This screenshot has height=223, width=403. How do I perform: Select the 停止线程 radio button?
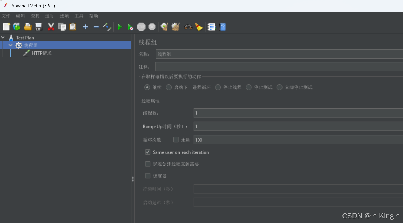[218, 87]
